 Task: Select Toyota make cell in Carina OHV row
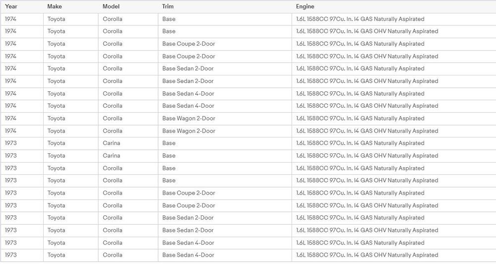point(70,156)
